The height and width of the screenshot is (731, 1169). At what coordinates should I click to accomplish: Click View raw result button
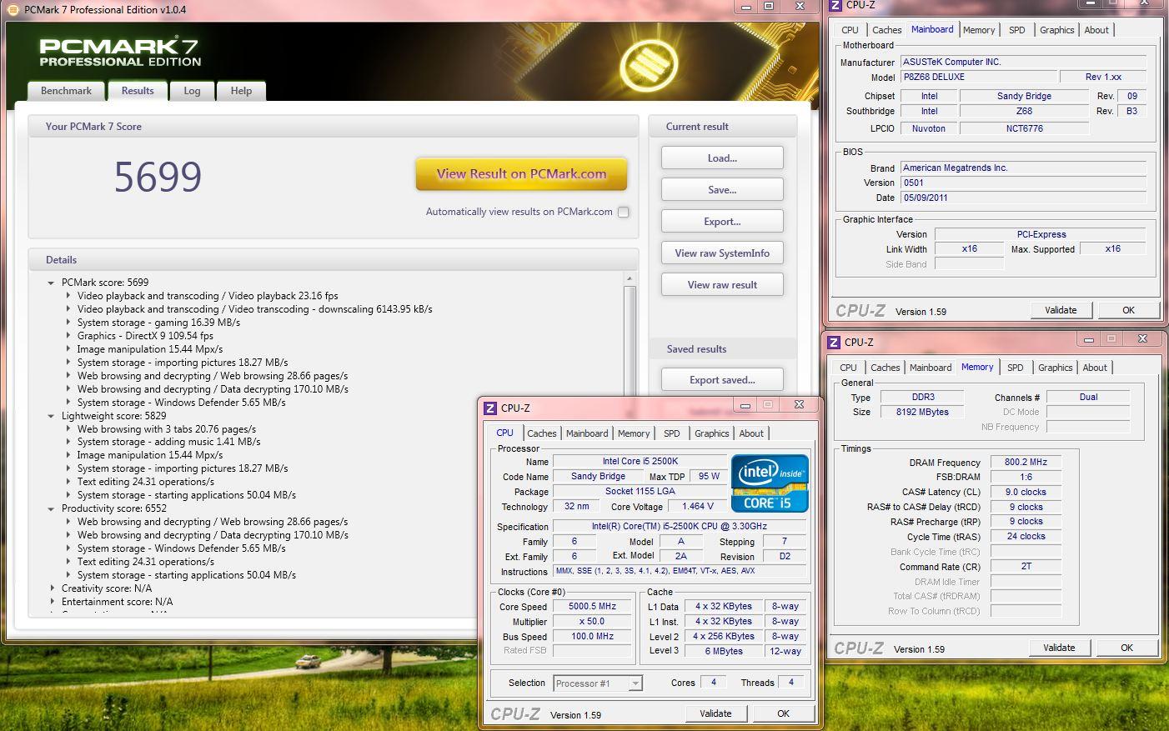point(722,285)
